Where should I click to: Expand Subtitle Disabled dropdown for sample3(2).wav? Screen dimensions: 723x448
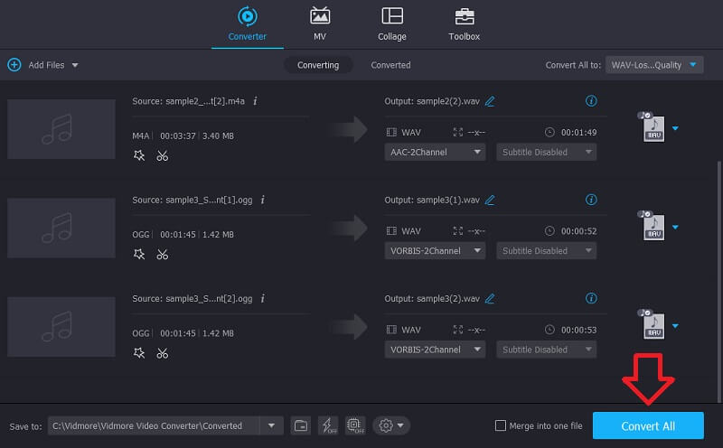click(x=546, y=350)
